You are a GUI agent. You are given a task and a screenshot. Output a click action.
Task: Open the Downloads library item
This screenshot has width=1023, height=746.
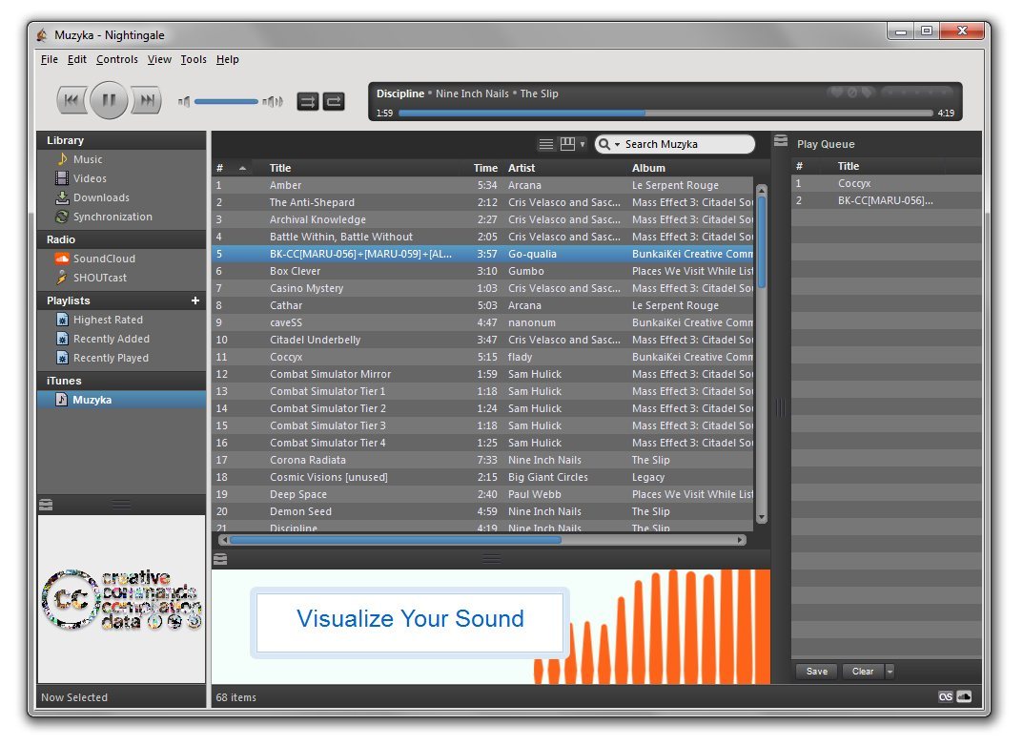(x=121, y=197)
